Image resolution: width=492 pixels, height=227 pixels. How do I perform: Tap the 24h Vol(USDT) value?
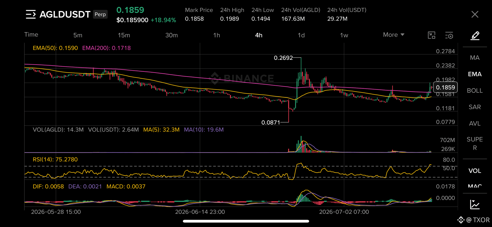pos(337,19)
